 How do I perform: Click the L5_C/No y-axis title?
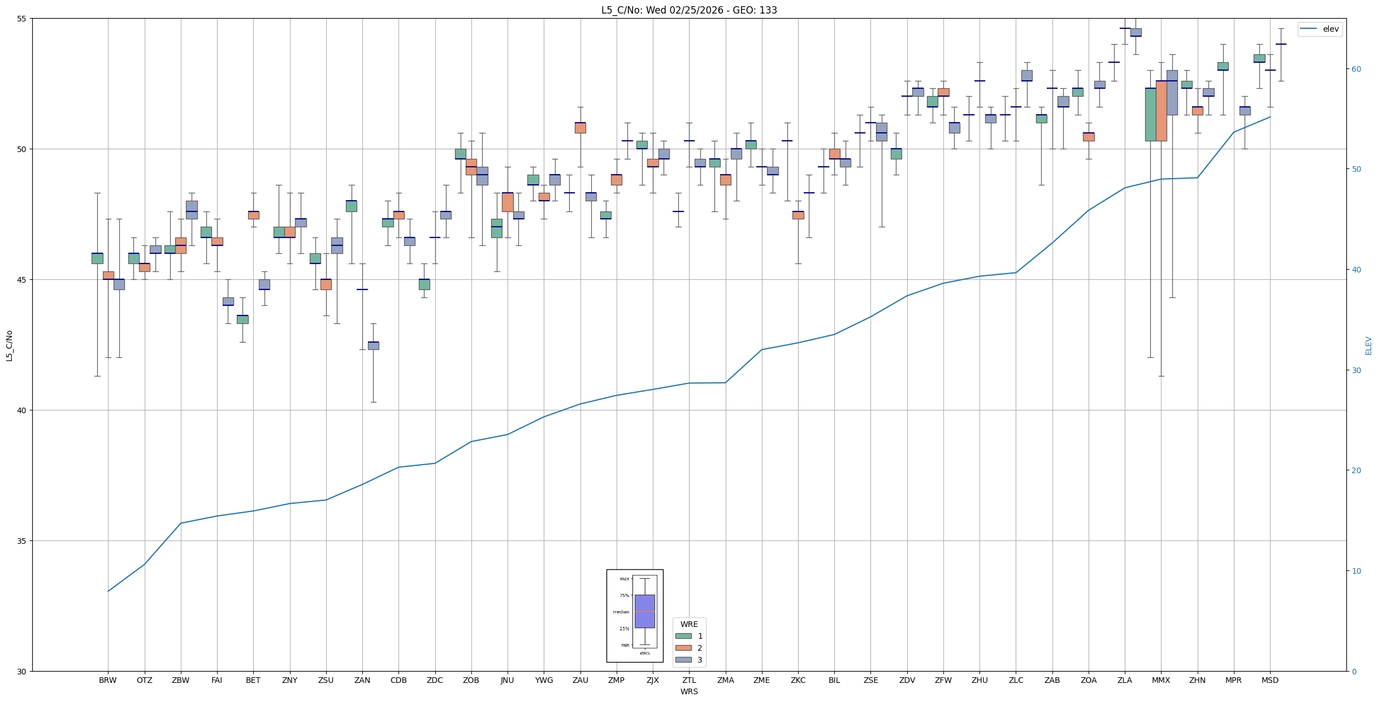[9, 345]
